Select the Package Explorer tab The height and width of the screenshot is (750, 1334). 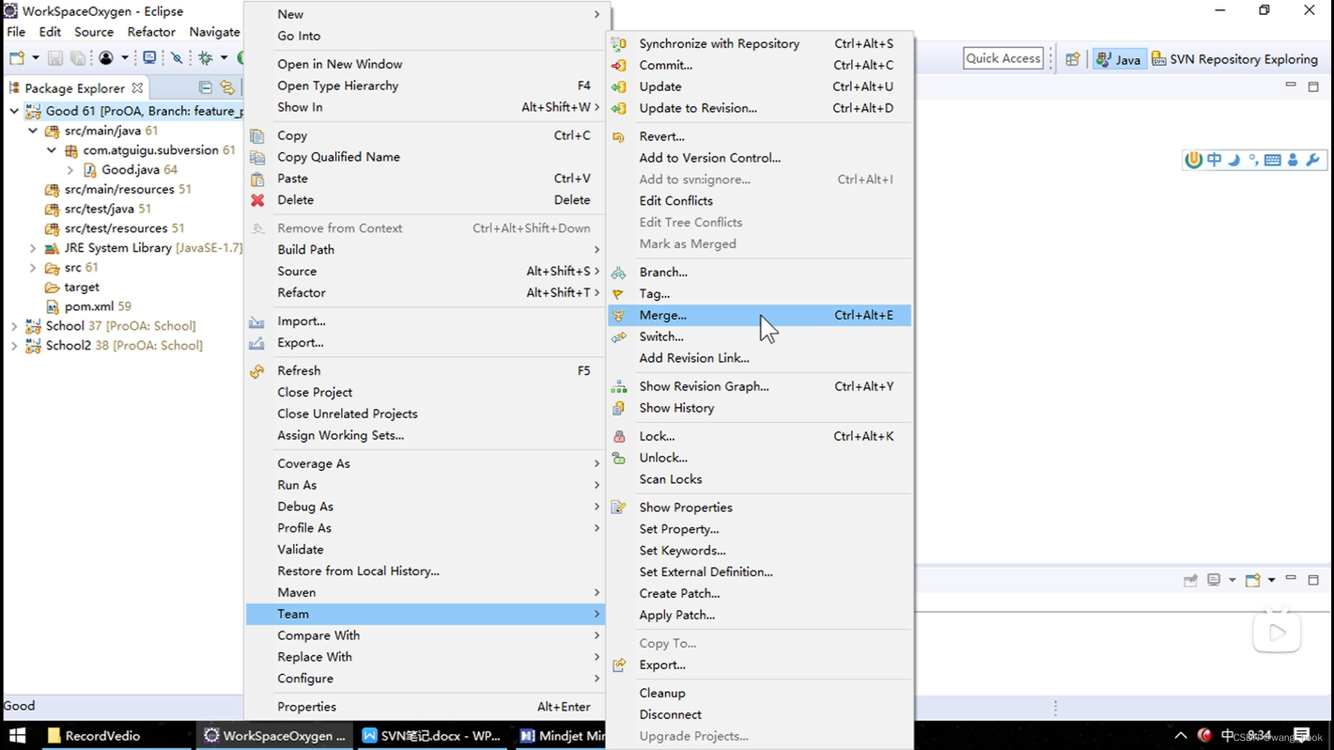(x=74, y=88)
